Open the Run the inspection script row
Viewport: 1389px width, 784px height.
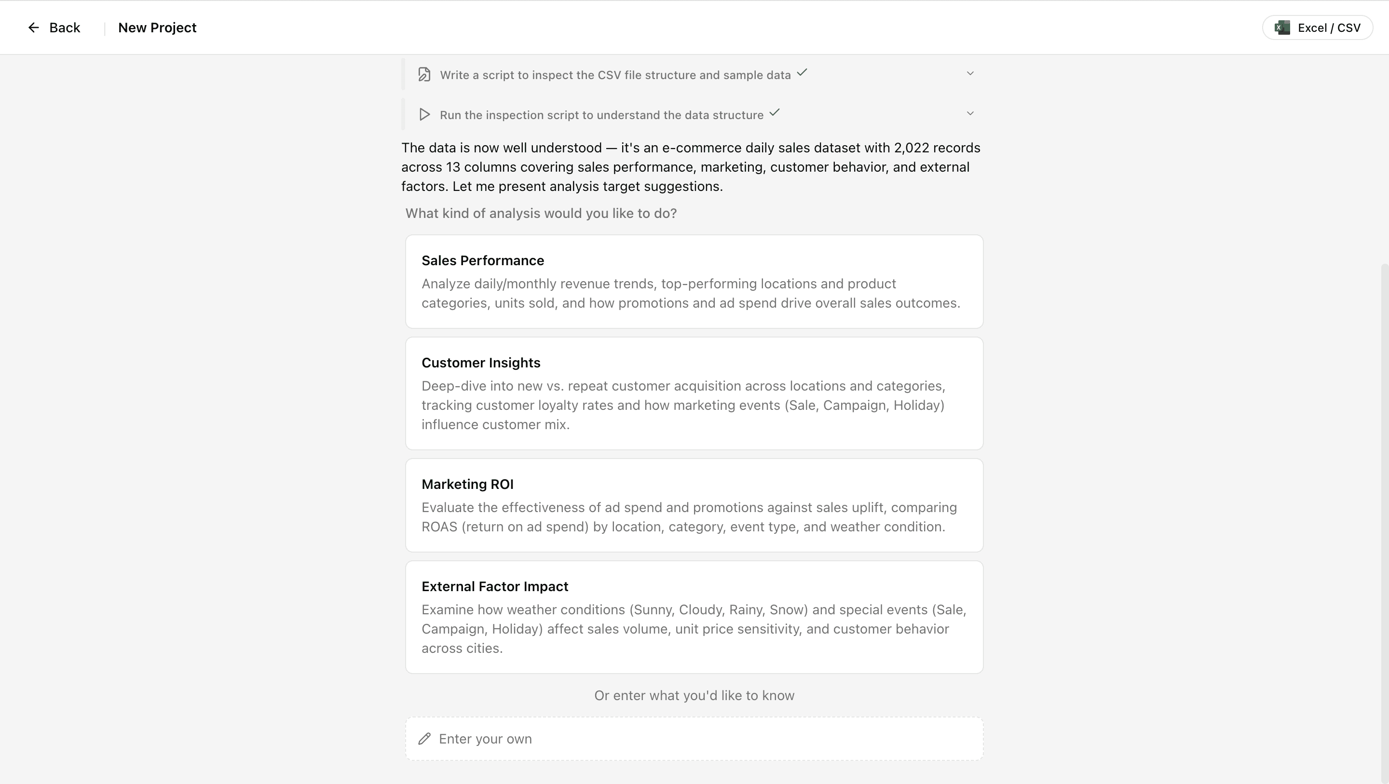tap(601, 115)
